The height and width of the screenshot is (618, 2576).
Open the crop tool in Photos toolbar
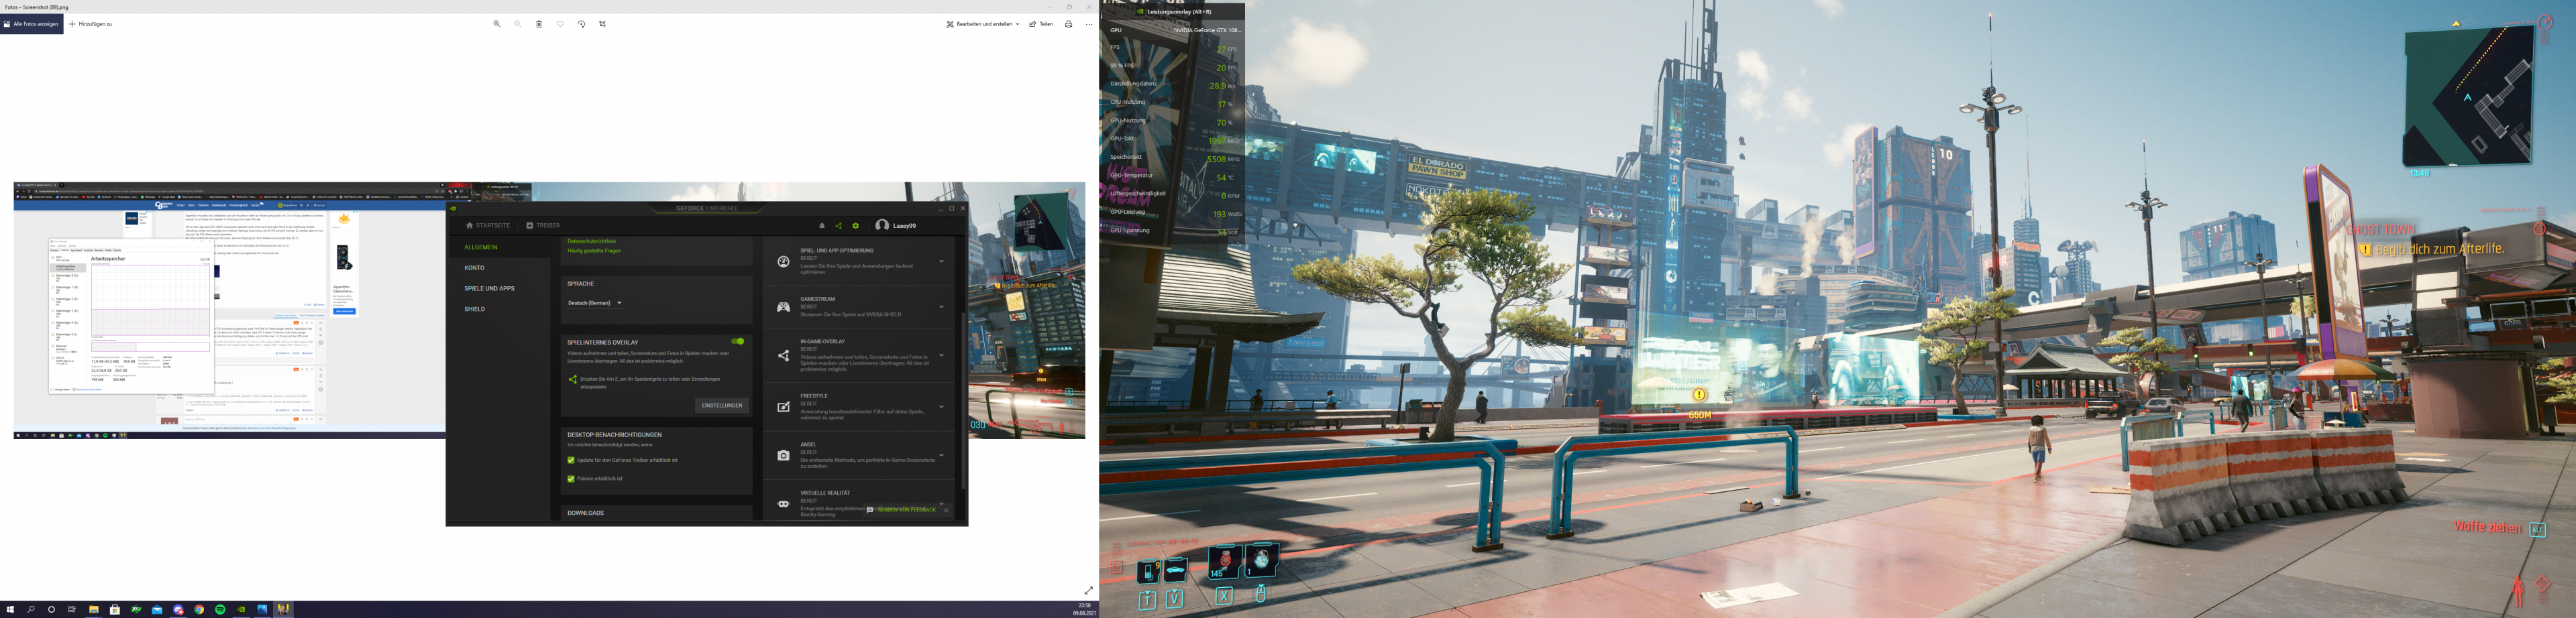[602, 24]
